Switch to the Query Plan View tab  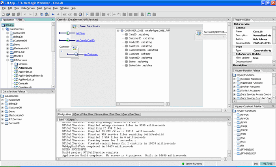[131, 114]
